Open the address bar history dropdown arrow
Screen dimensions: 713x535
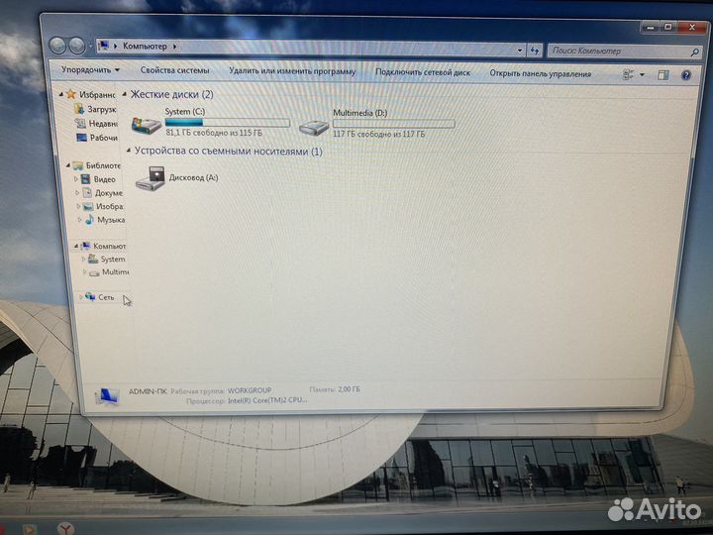click(520, 51)
